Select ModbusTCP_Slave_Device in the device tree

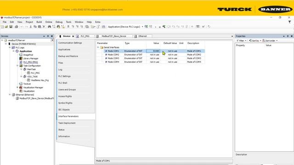click(x=37, y=98)
